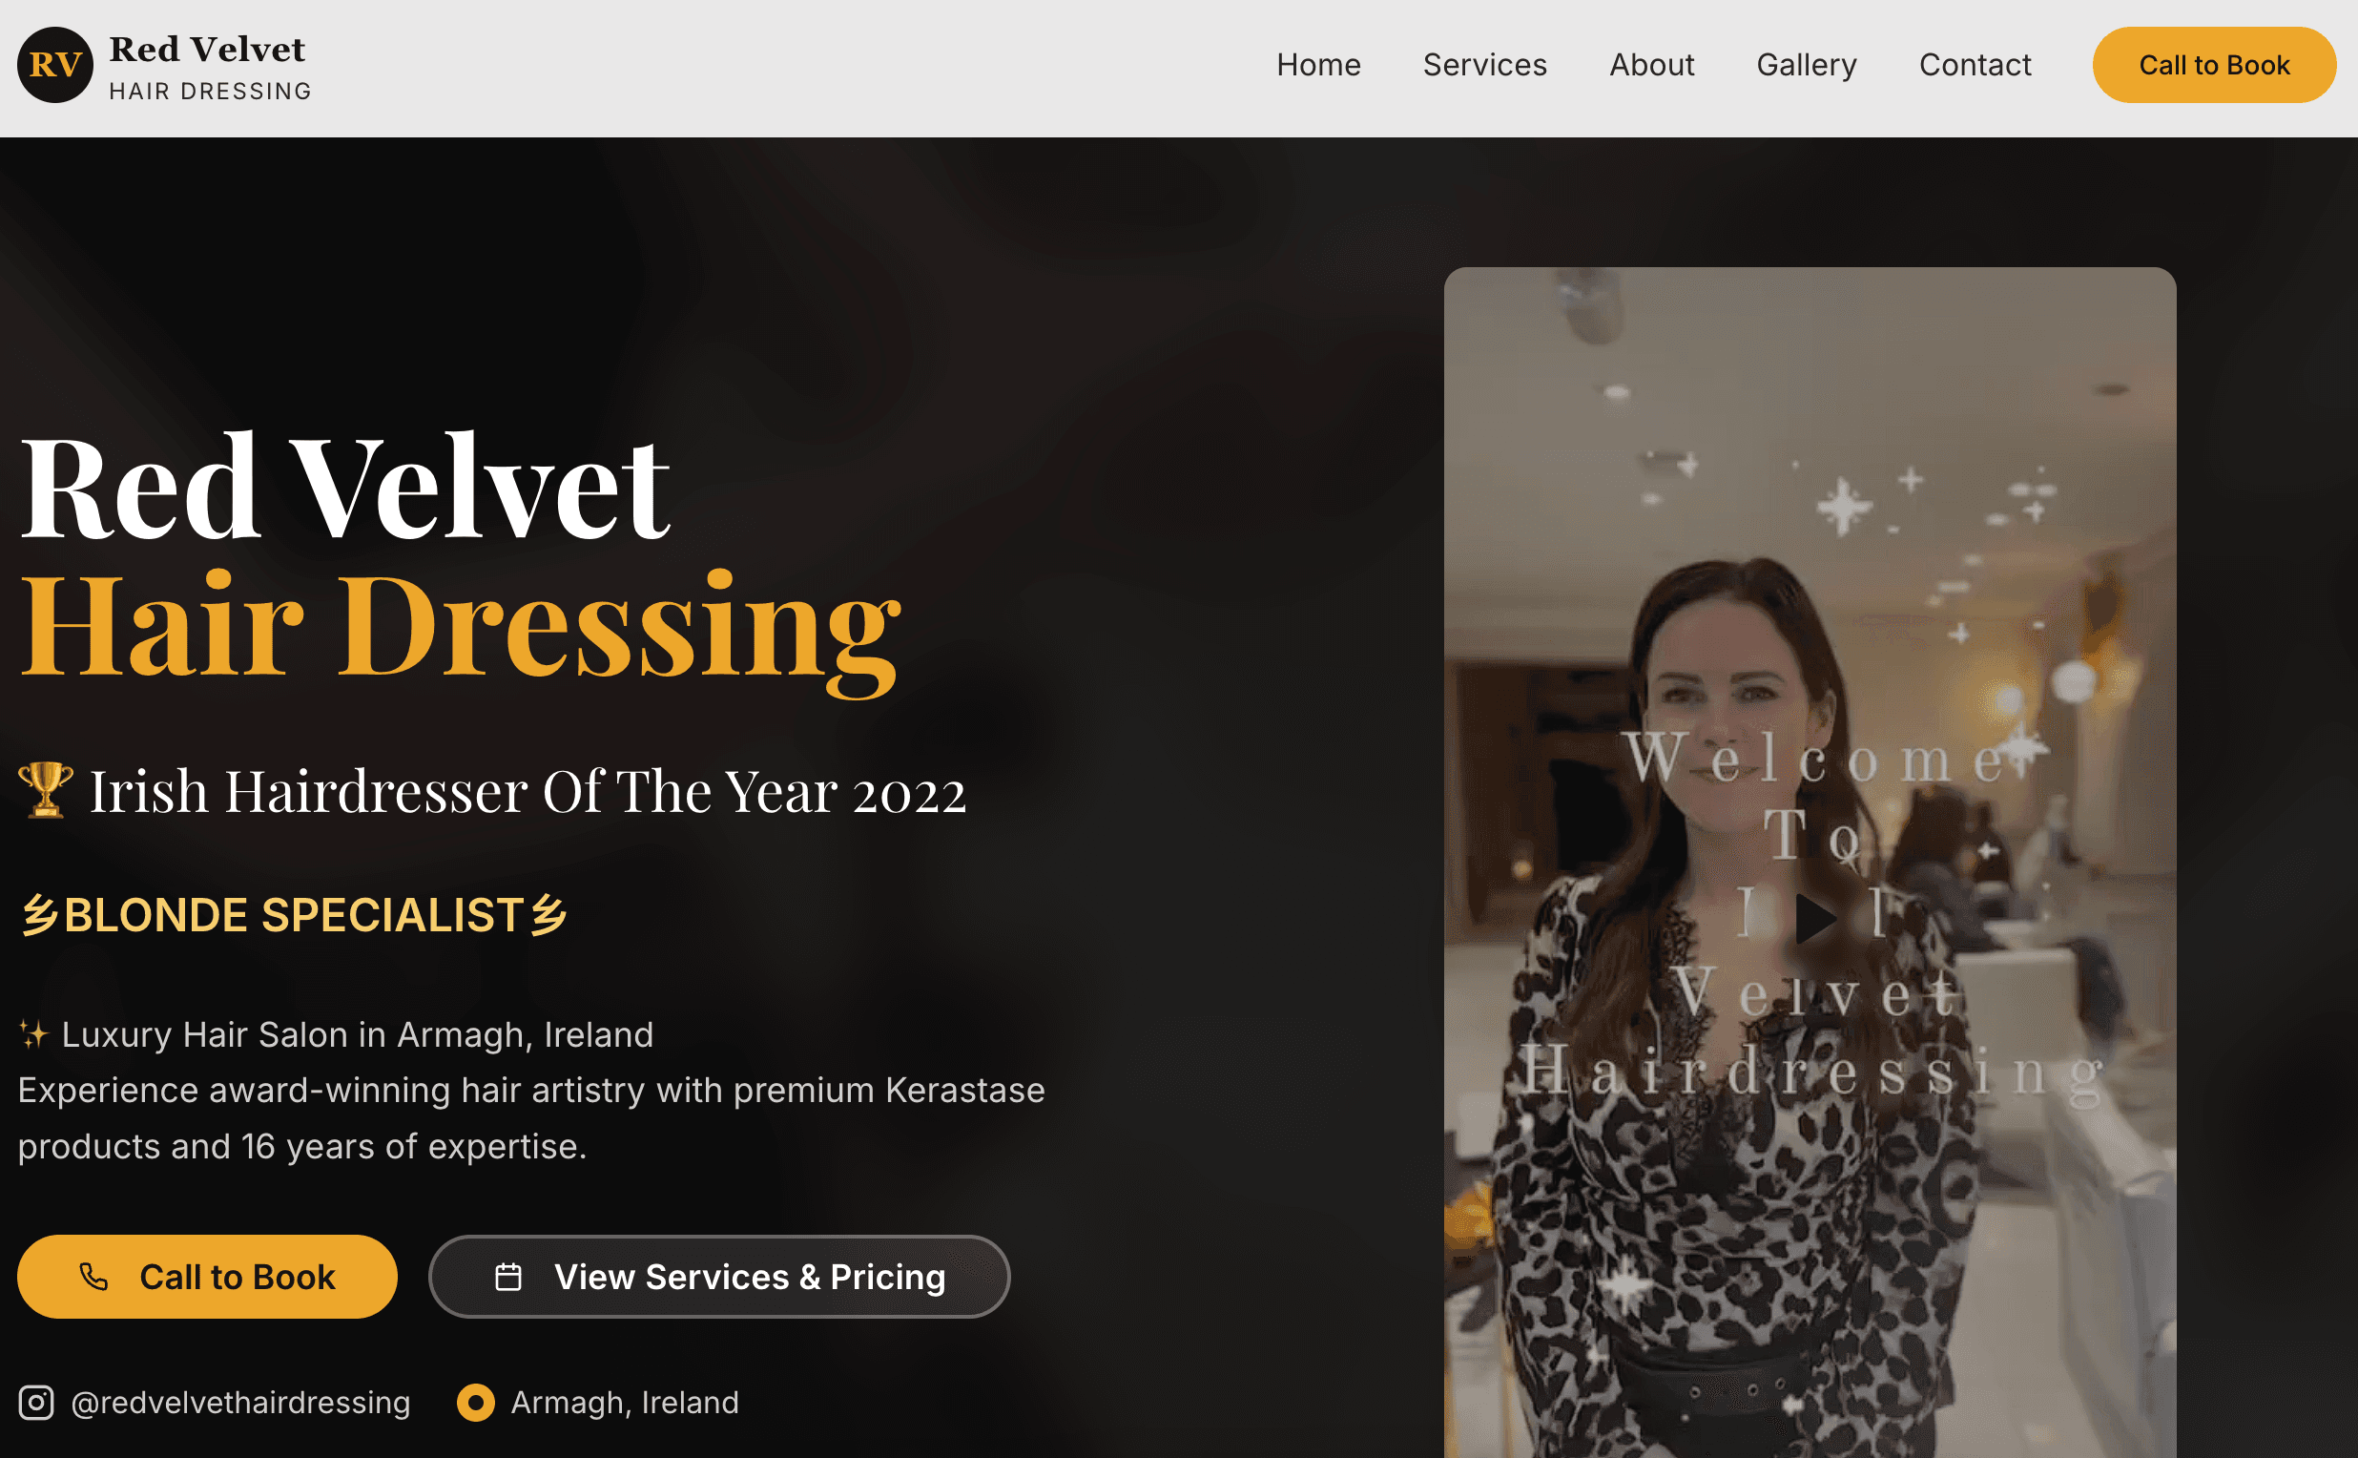Open the @redvelvethairdressing Instagram link
The image size is (2358, 1458).
point(240,1402)
